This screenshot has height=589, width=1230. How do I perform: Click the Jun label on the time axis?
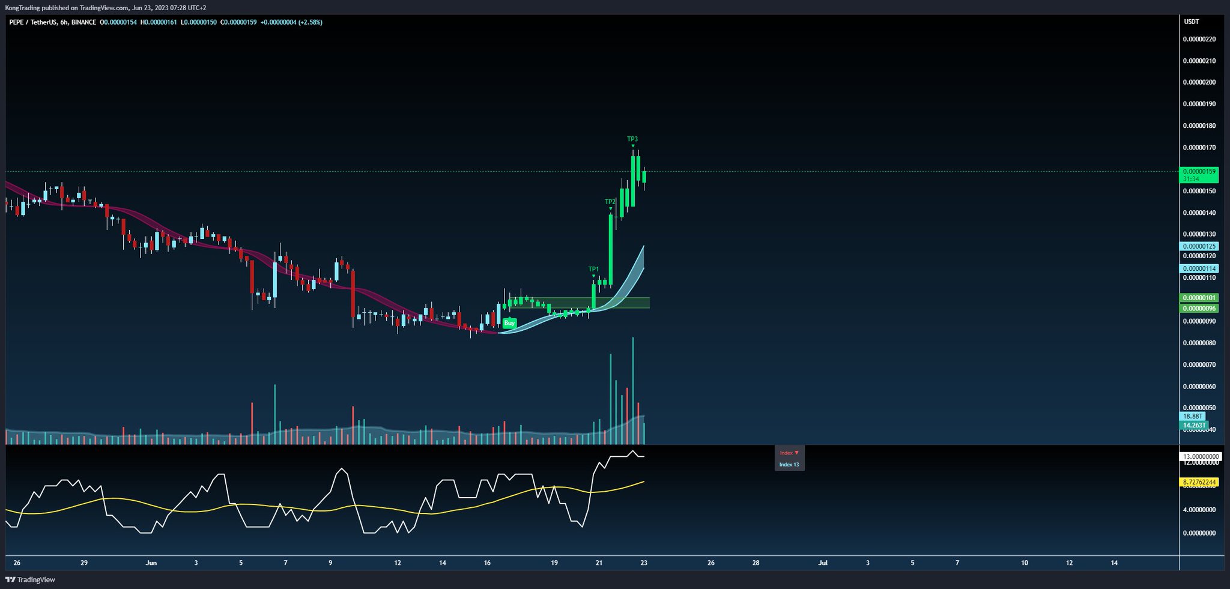pyautogui.click(x=151, y=563)
